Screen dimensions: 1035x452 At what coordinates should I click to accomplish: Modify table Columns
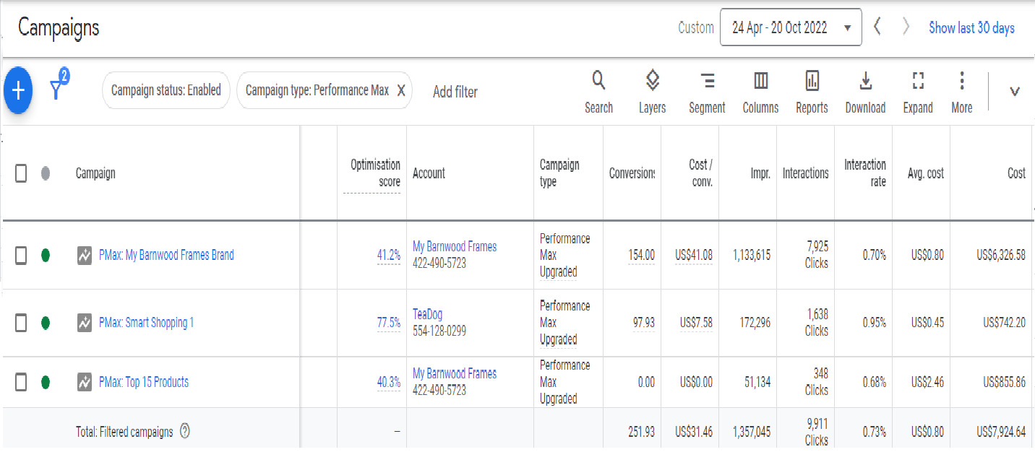[760, 92]
